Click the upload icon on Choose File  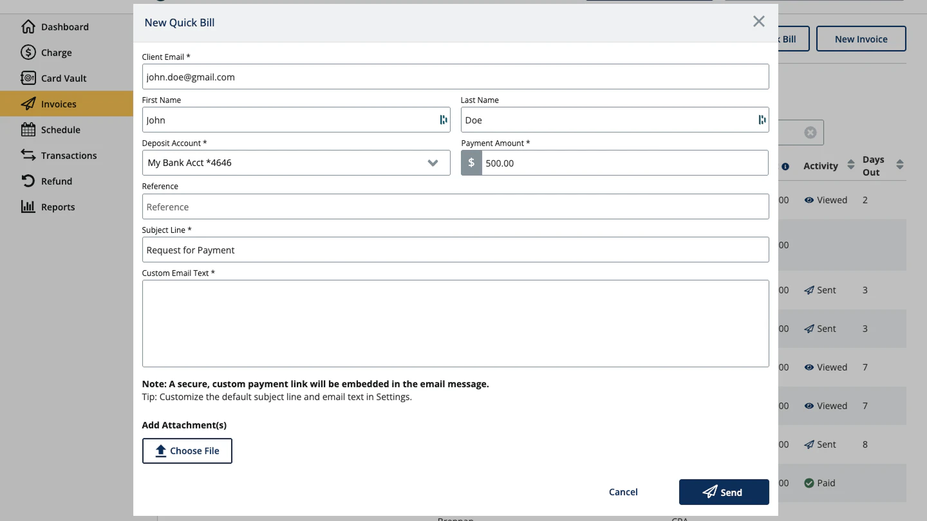[161, 450]
